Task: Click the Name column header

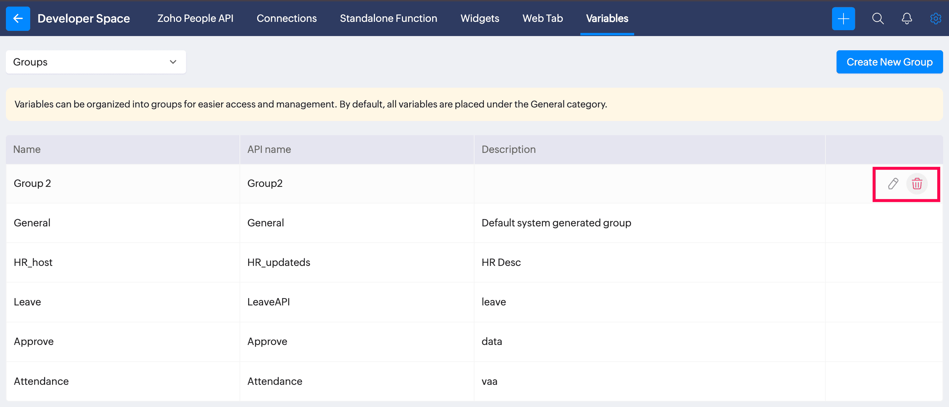Action: pyautogui.click(x=27, y=149)
